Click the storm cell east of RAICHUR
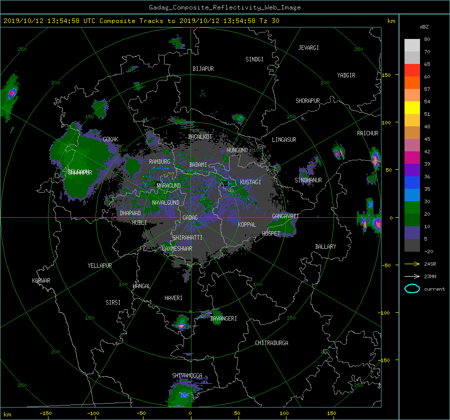Image resolution: width=450 pixels, height=420 pixels. 374,160
